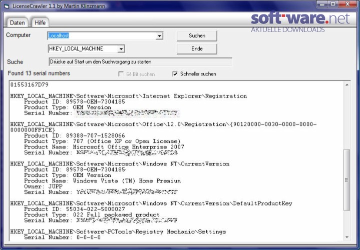Click the Found 13 serial numbers label
The image size is (360, 250).
click(39, 73)
